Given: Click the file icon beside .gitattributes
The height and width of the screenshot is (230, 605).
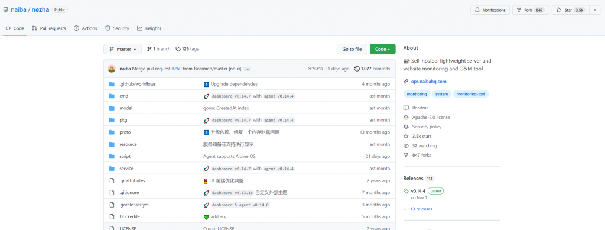Looking at the screenshot, I should (x=112, y=180).
